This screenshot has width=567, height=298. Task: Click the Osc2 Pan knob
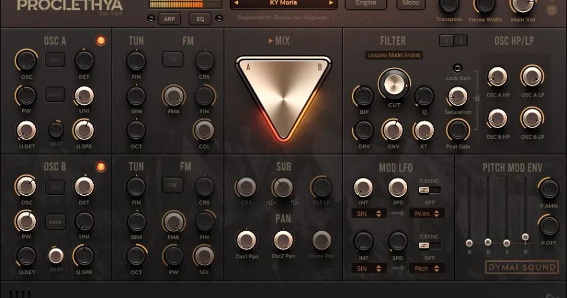pos(283,241)
